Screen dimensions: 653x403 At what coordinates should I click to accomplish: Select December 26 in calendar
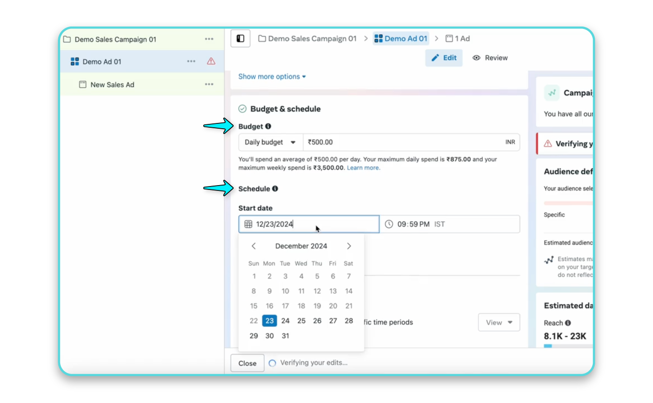point(317,321)
